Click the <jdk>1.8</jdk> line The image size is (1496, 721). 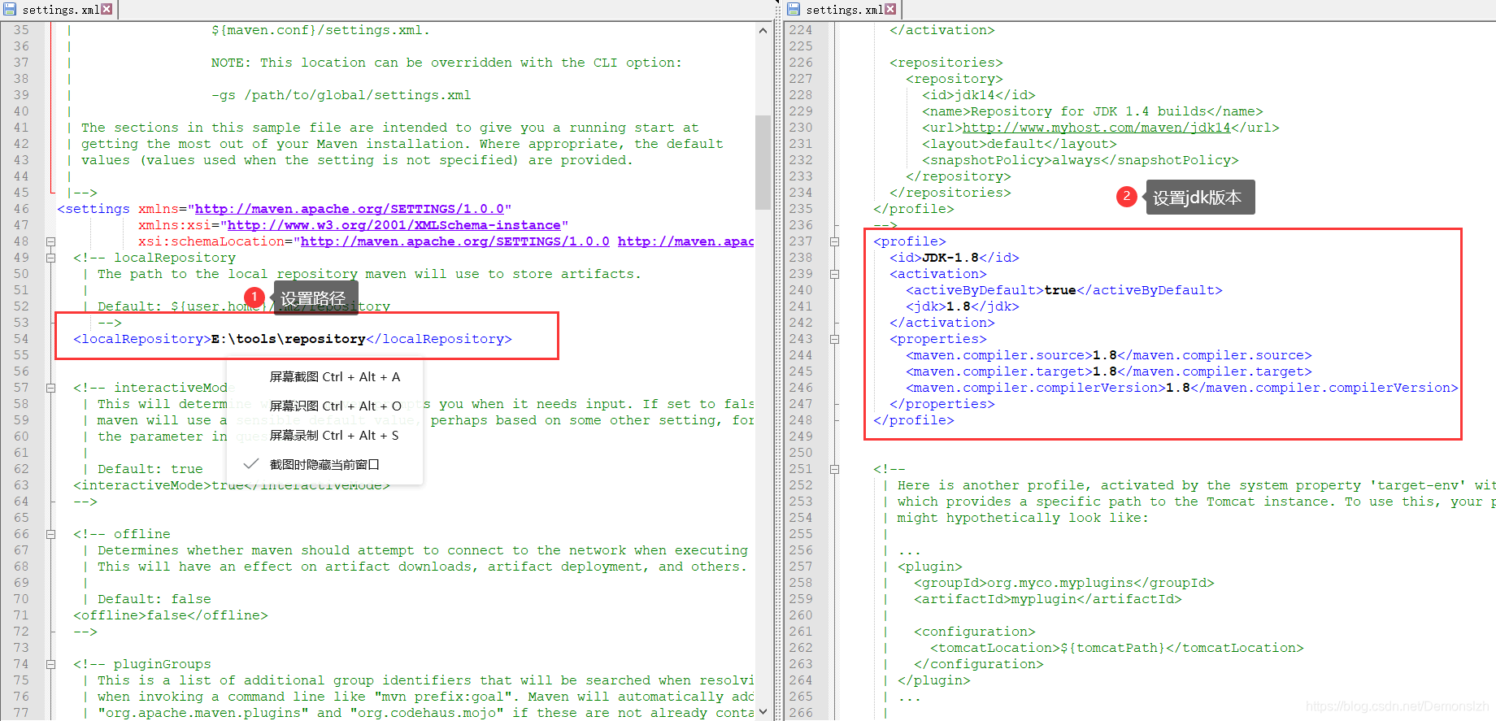point(963,306)
